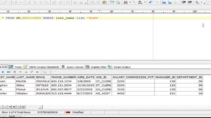Image resolution: width=211 pixels, height=118 pixels.
Task: Click the AD_ASST job cell
Action: point(103,93)
